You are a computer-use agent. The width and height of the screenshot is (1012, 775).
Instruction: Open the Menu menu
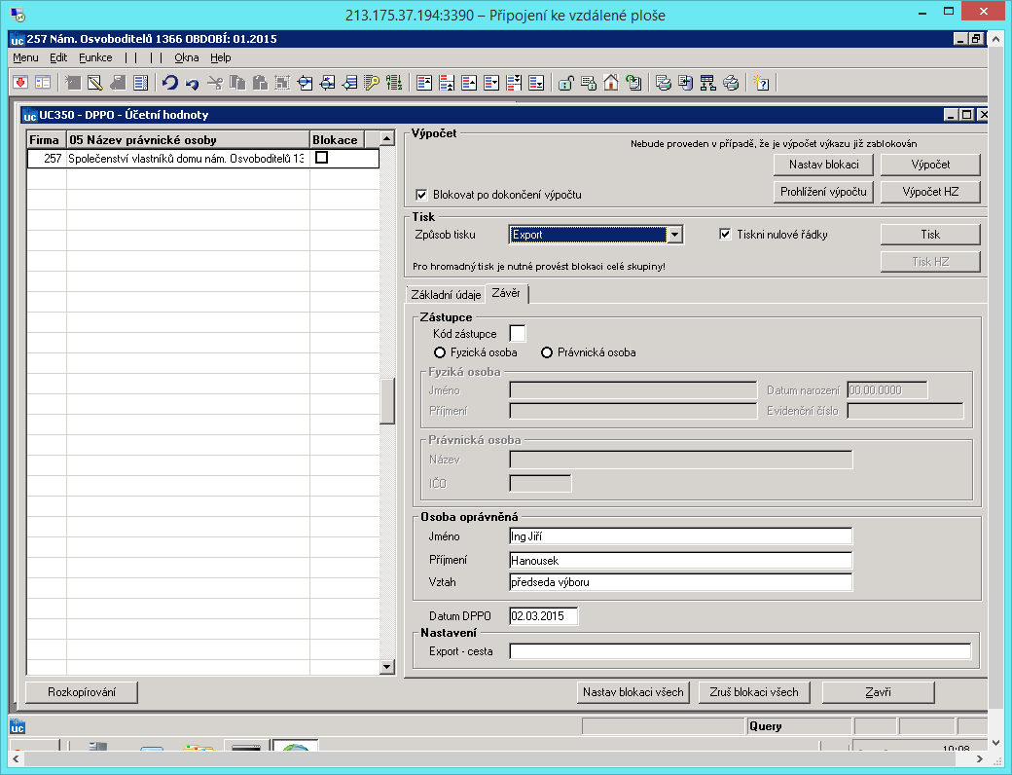[26, 57]
